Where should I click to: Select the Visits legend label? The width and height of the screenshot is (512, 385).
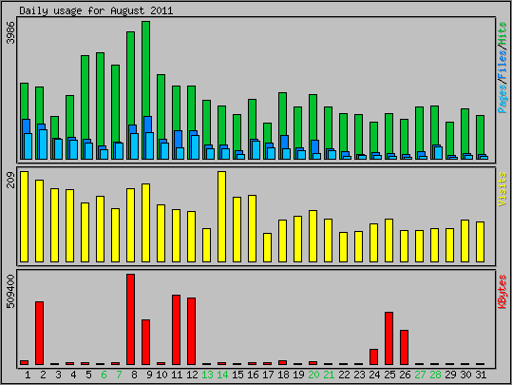(x=503, y=189)
